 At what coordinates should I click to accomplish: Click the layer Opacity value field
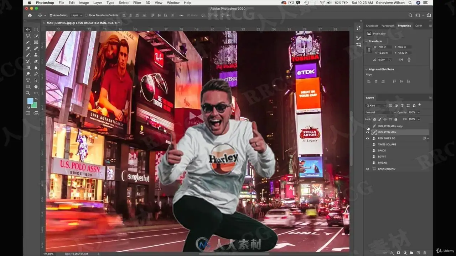tap(413, 112)
